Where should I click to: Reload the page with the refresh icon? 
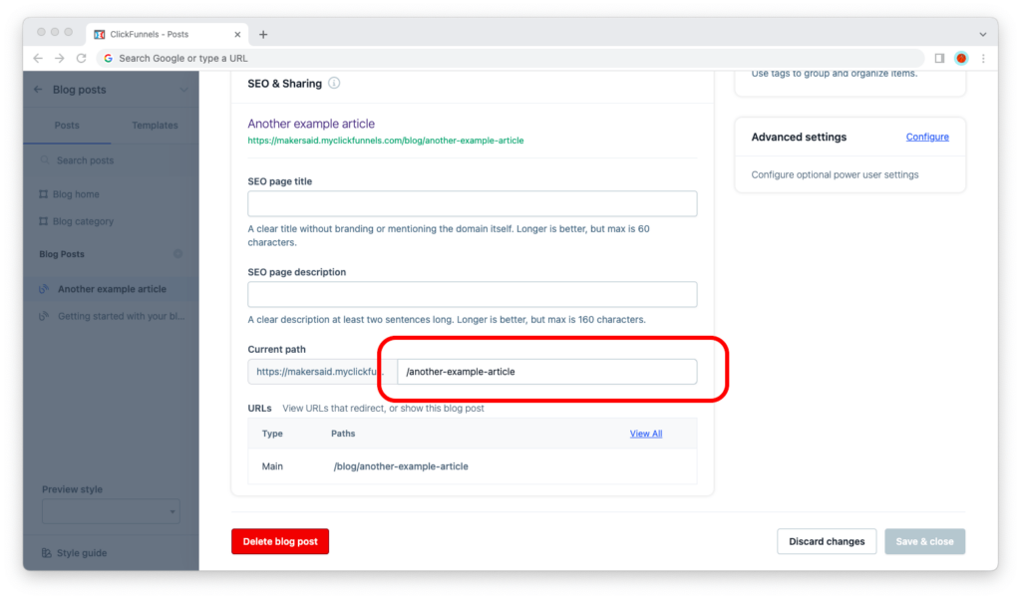coord(81,58)
